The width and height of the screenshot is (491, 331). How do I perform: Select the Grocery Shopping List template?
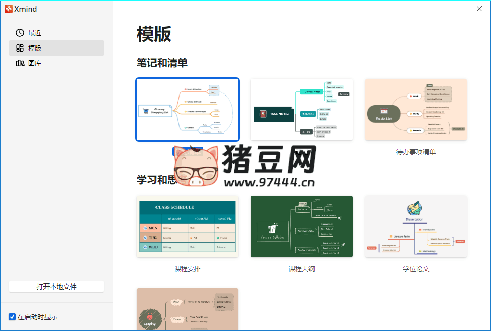click(187, 109)
